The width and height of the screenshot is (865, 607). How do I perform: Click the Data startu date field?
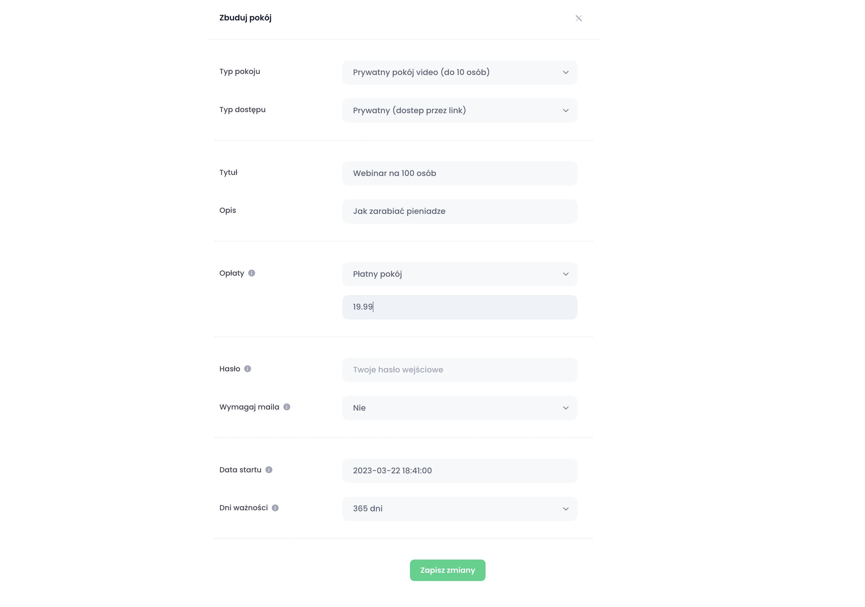[x=459, y=471]
